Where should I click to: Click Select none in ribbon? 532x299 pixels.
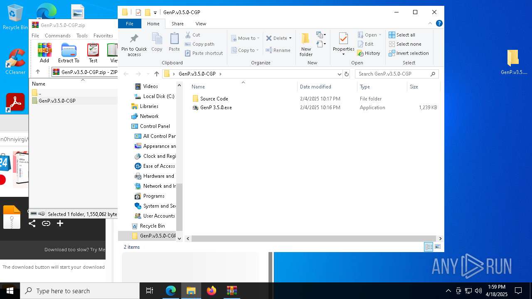[x=405, y=44]
